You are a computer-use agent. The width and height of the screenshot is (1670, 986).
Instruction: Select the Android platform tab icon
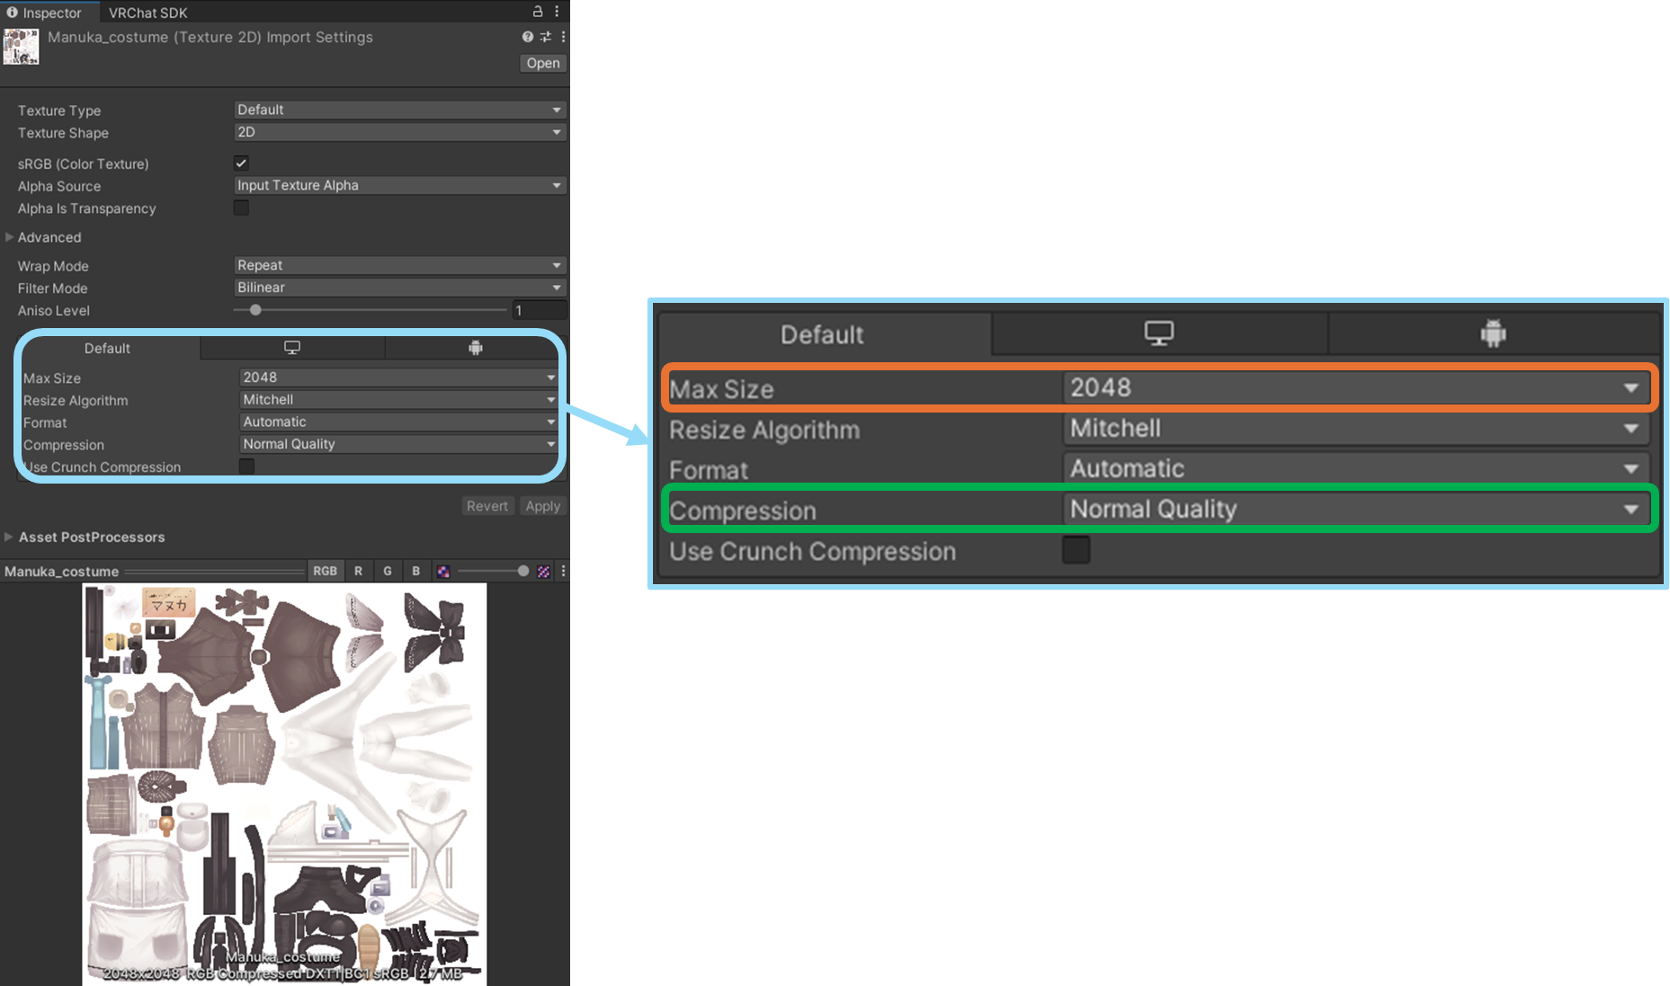476,348
